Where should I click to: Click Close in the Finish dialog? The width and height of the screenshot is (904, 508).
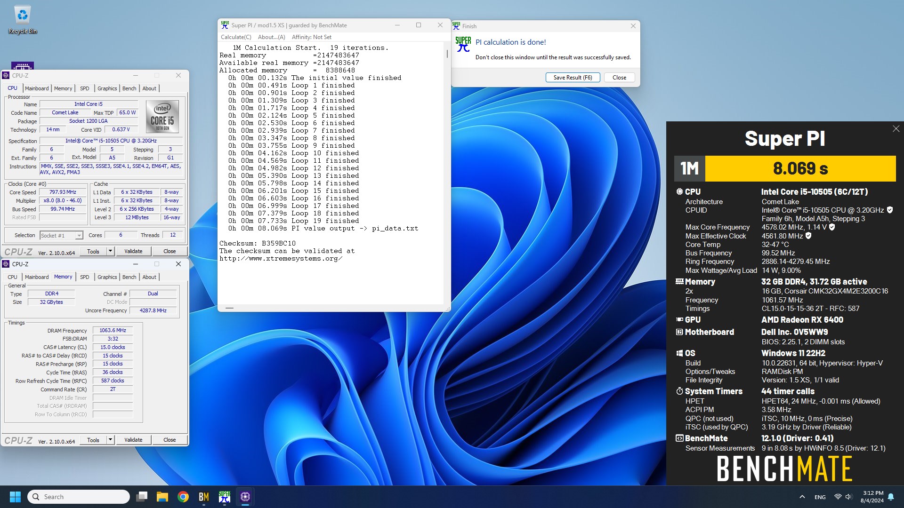pos(619,78)
